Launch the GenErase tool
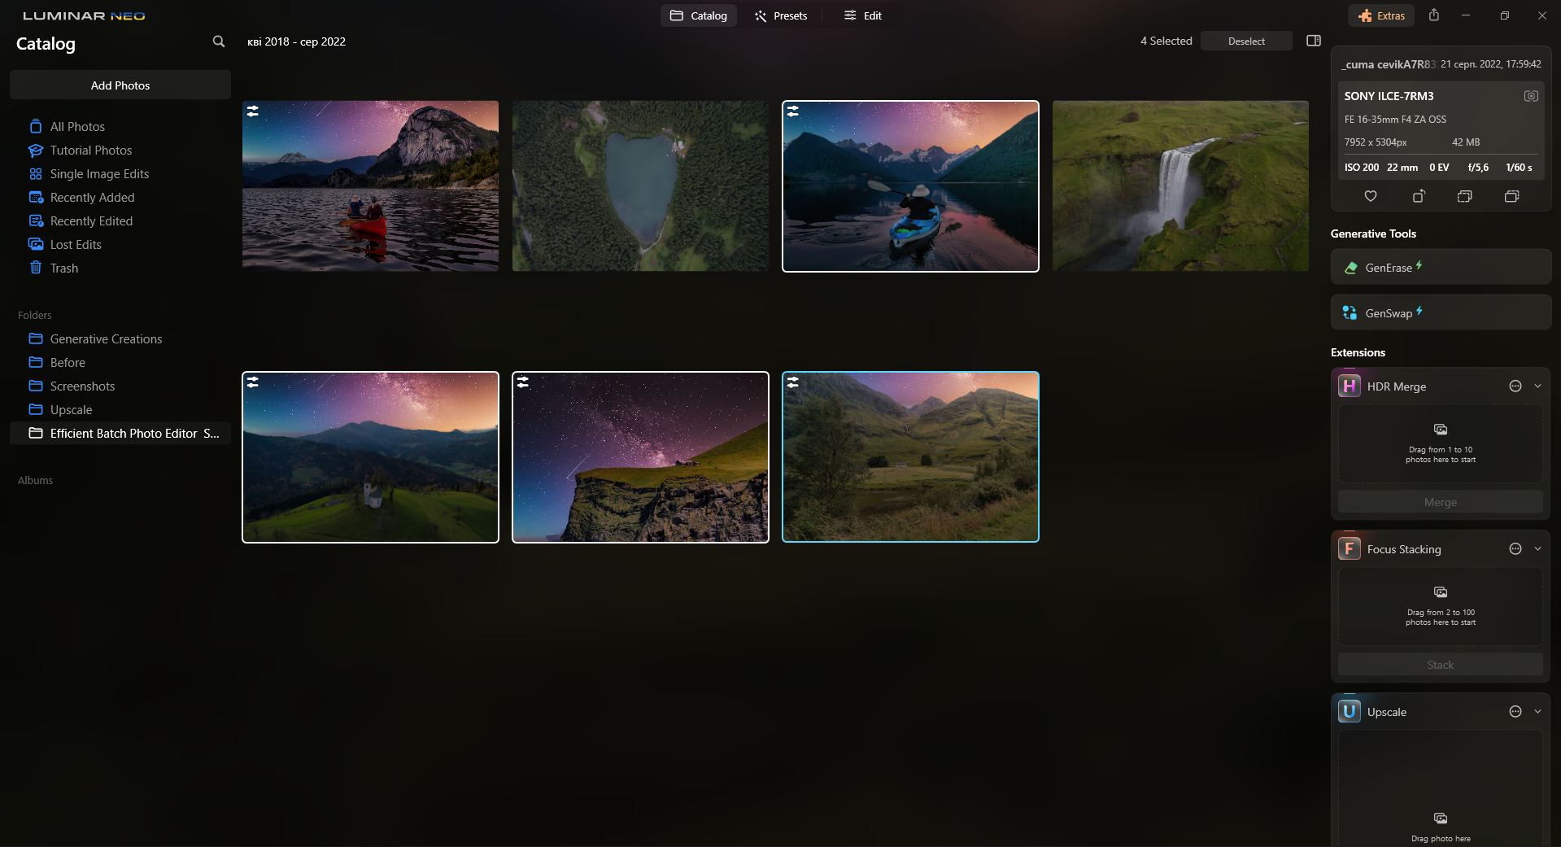This screenshot has width=1561, height=847. (1441, 267)
